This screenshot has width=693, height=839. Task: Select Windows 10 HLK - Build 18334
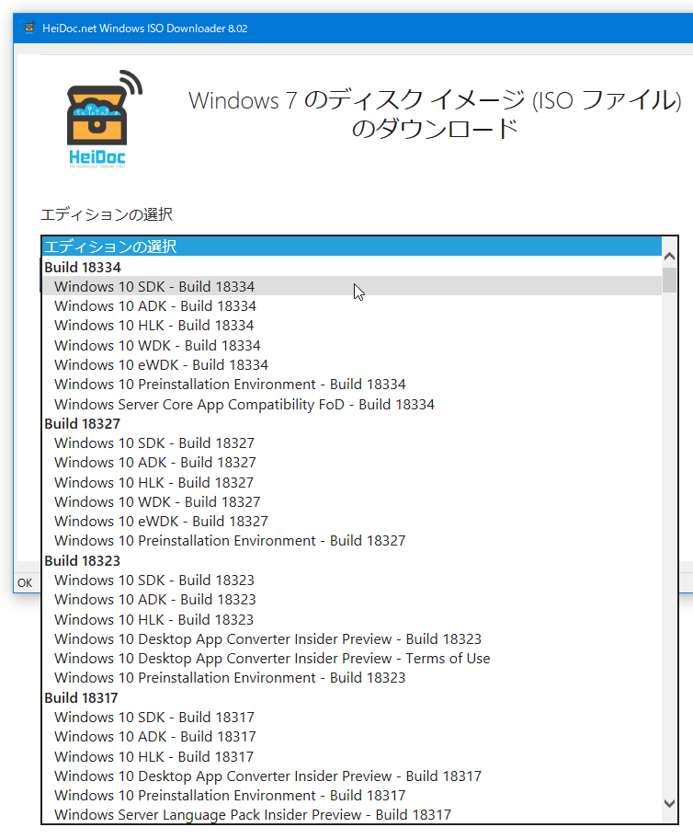(x=352, y=326)
